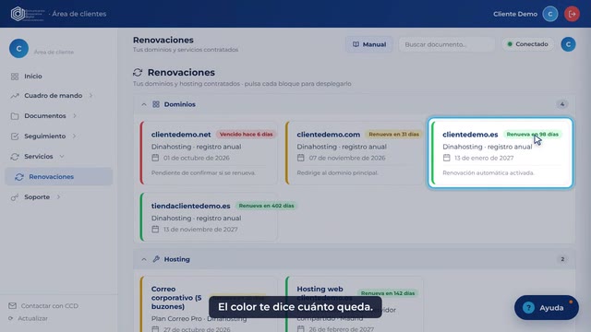Click calendar icon on clientedemo.net card
Image resolution: width=591 pixels, height=332 pixels.
click(x=155, y=158)
